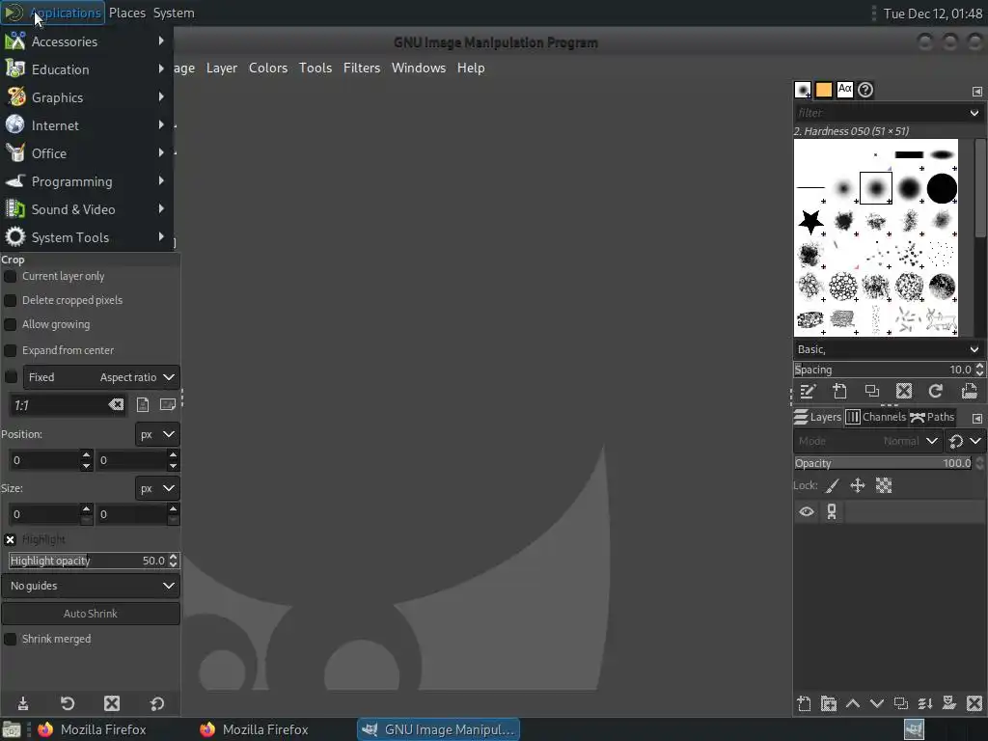Lock position and size icon
Viewport: 988px width, 741px height.
pyautogui.click(x=858, y=486)
